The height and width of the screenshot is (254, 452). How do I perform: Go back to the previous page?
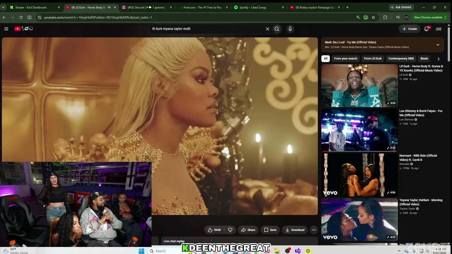coord(4,17)
